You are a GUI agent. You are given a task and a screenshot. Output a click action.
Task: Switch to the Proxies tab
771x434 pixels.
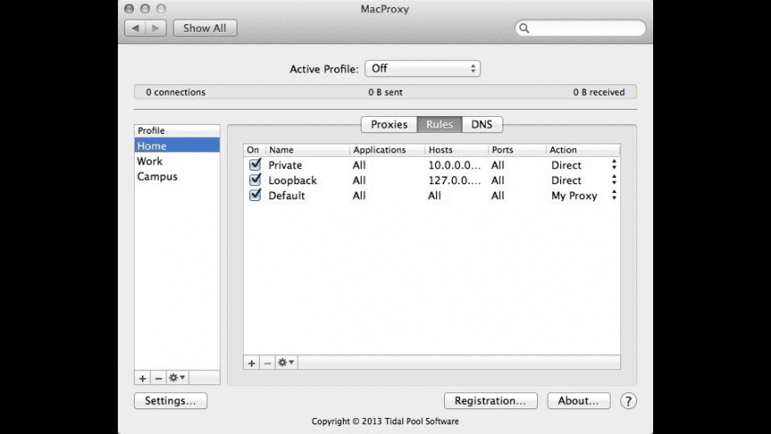[x=389, y=125]
